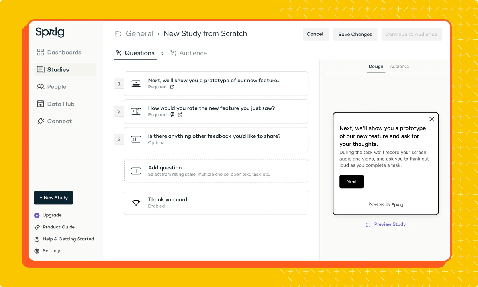Create a study with + New Study
Image resolution: width=478 pixels, height=287 pixels.
pos(53,198)
